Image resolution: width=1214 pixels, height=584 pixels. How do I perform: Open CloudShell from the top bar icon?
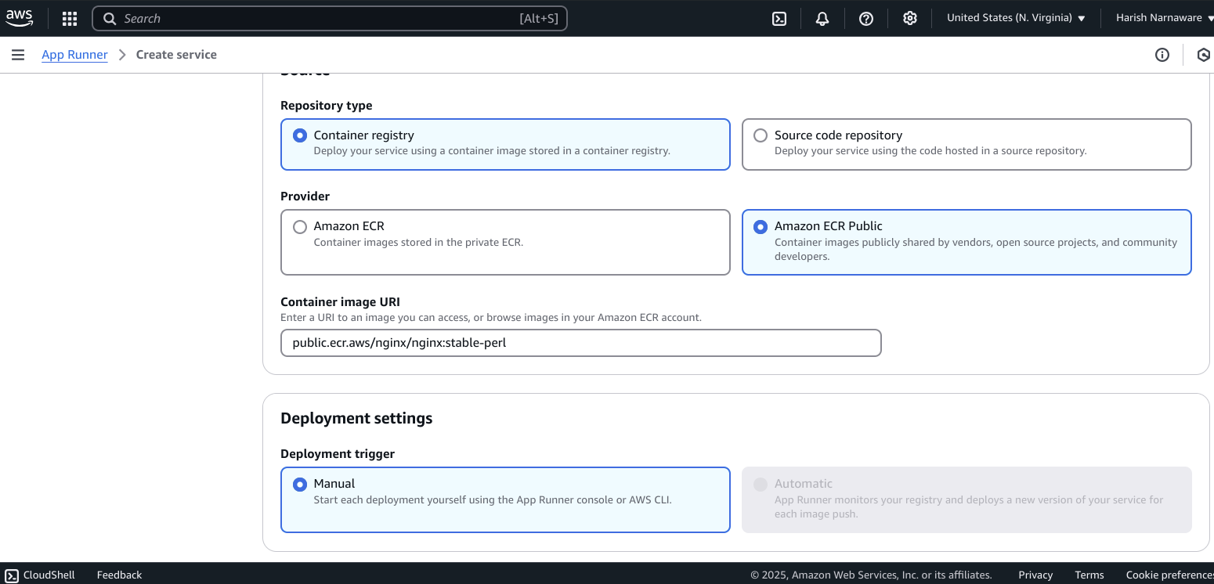(779, 19)
